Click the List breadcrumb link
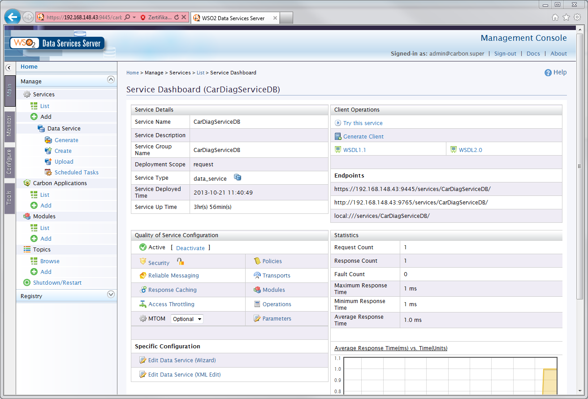This screenshot has height=399, width=588. coord(200,73)
